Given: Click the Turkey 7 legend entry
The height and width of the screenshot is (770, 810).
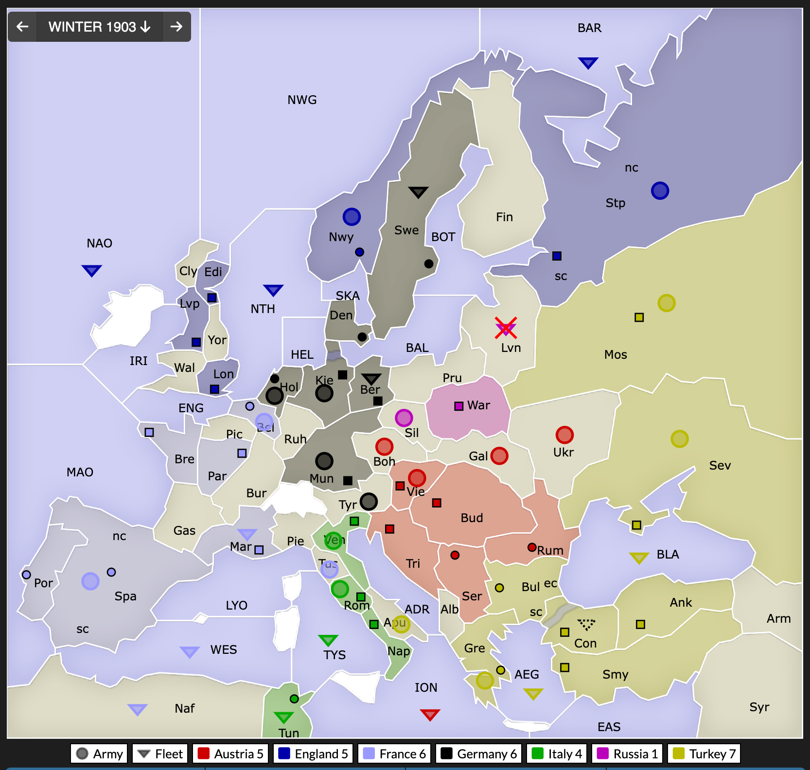Looking at the screenshot, I should coord(704,754).
